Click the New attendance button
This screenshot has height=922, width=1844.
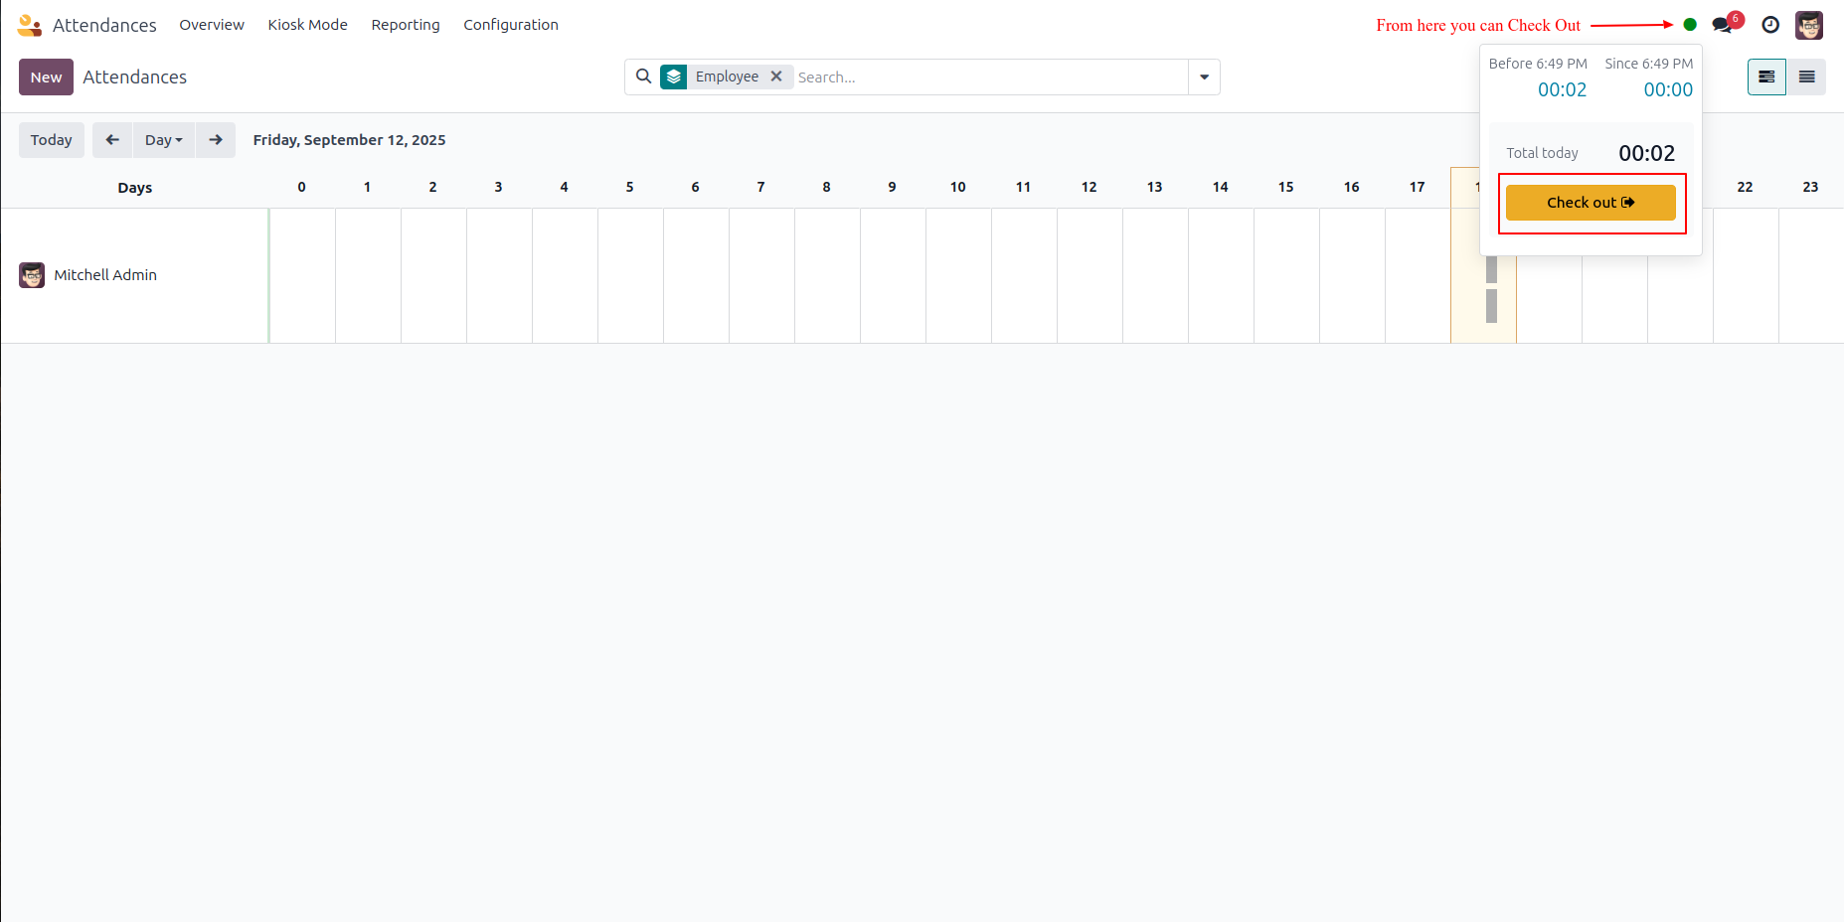[46, 77]
